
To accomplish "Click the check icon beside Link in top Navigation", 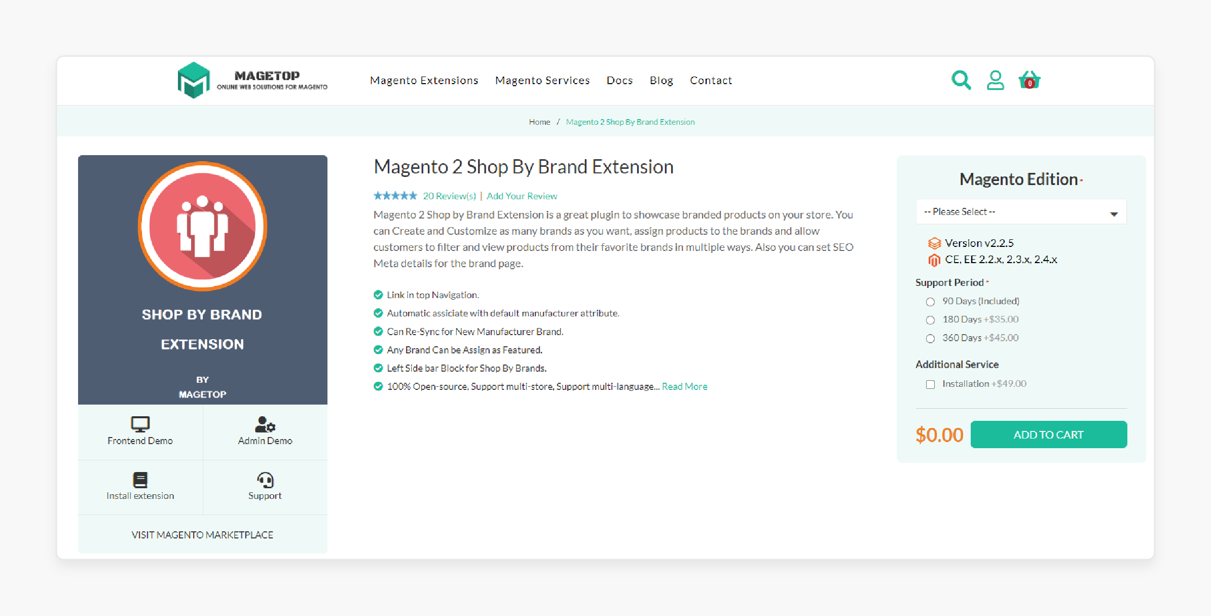I will click(x=378, y=295).
